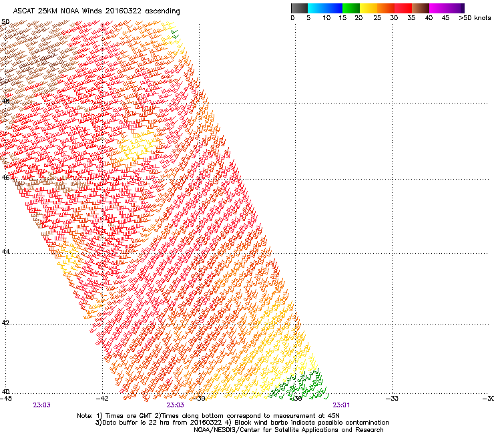Click the latitude label "44"

(x=5, y=251)
